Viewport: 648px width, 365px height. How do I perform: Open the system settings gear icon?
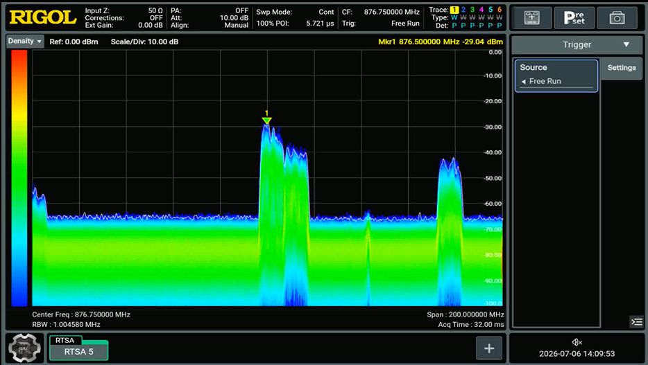(x=24, y=348)
